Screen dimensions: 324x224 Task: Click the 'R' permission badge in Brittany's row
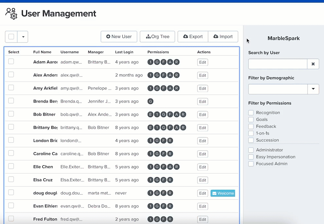pyautogui.click(x=183, y=128)
